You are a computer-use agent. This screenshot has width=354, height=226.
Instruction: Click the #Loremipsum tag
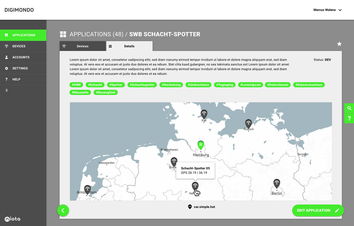251,85
